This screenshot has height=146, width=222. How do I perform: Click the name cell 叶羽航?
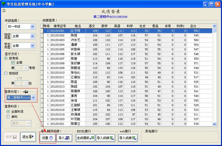coord(78,119)
